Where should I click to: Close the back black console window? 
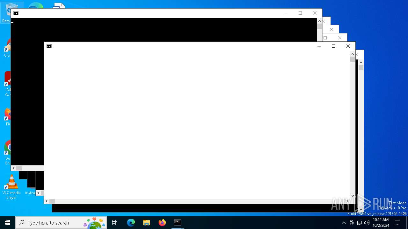pos(315,13)
